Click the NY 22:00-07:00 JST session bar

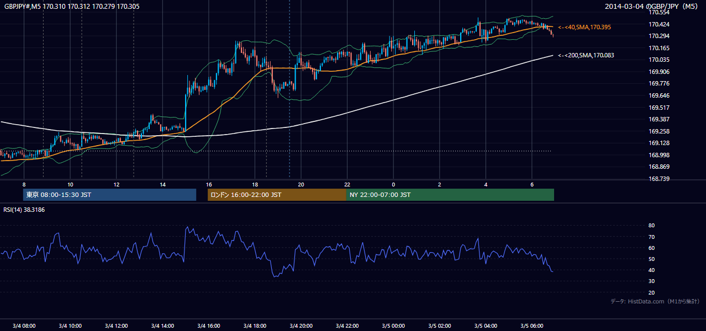[450, 195]
